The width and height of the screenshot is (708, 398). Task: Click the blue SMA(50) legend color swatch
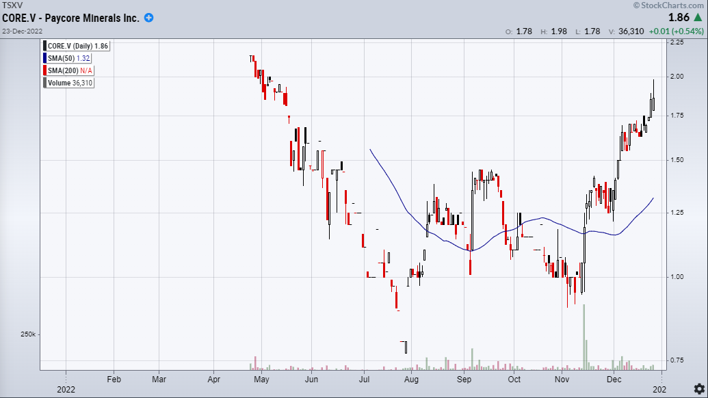(x=44, y=58)
